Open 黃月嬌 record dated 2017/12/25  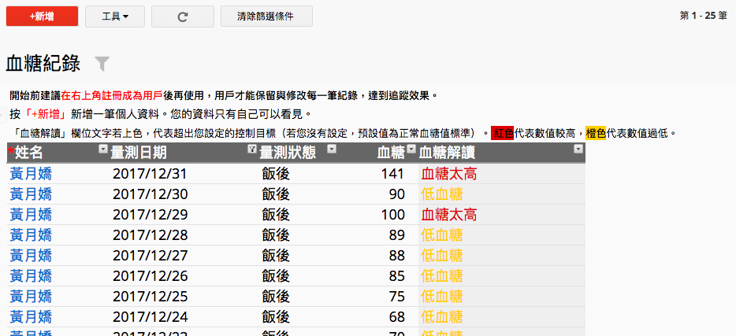[31, 297]
